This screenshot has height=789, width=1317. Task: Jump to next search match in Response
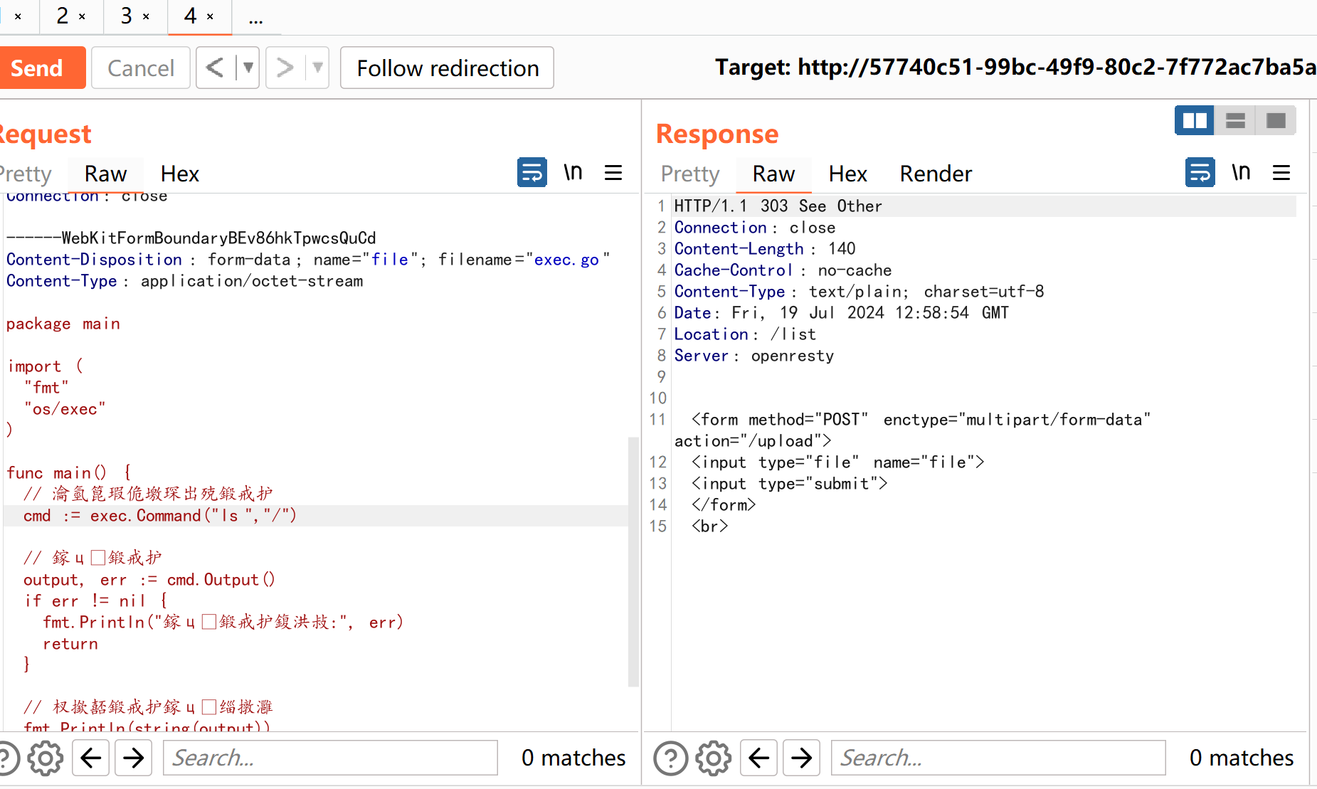(801, 758)
